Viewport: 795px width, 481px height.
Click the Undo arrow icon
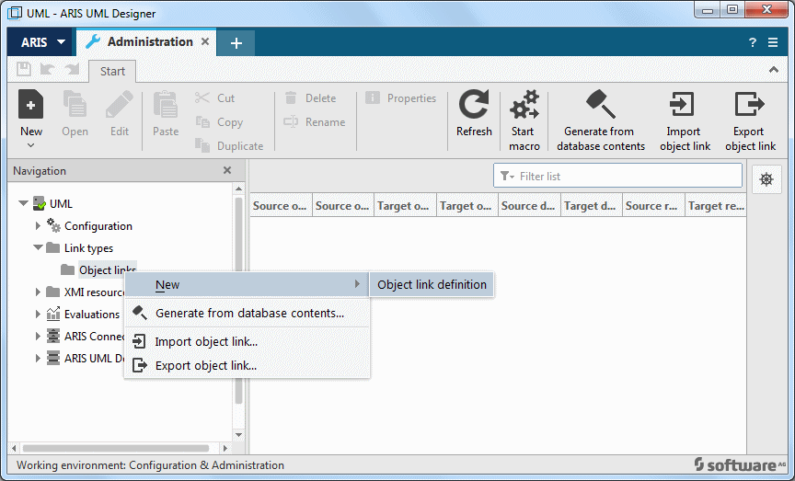[48, 70]
